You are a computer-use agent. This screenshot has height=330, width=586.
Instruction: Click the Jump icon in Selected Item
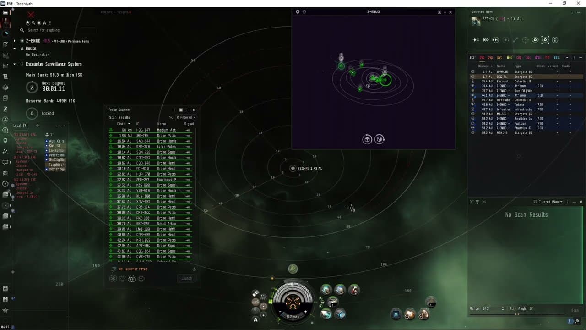495,40
